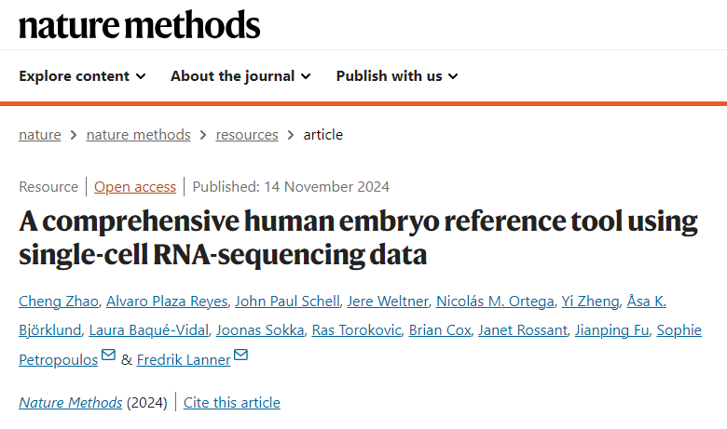Open the About the journal dropdown
Image resolution: width=727 pixels, height=429 pixels.
click(x=240, y=76)
